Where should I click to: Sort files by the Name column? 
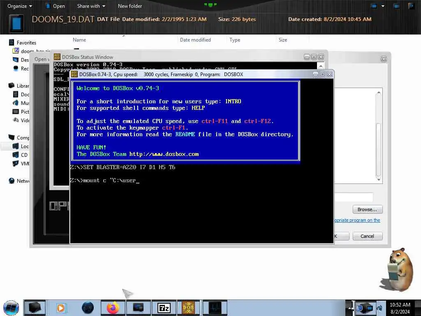(x=79, y=40)
